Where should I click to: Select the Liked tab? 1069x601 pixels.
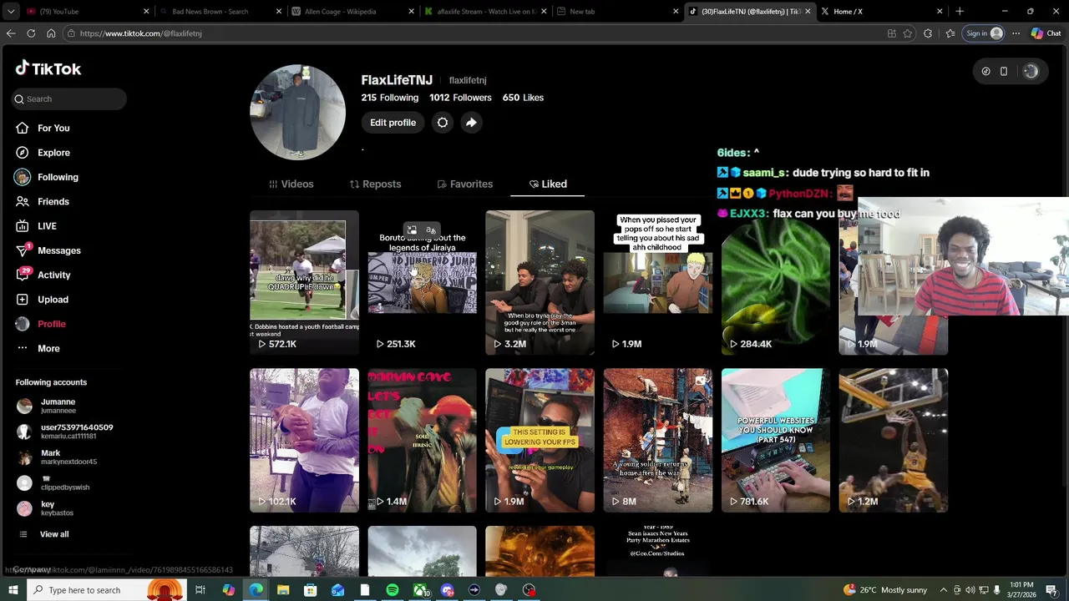point(548,184)
